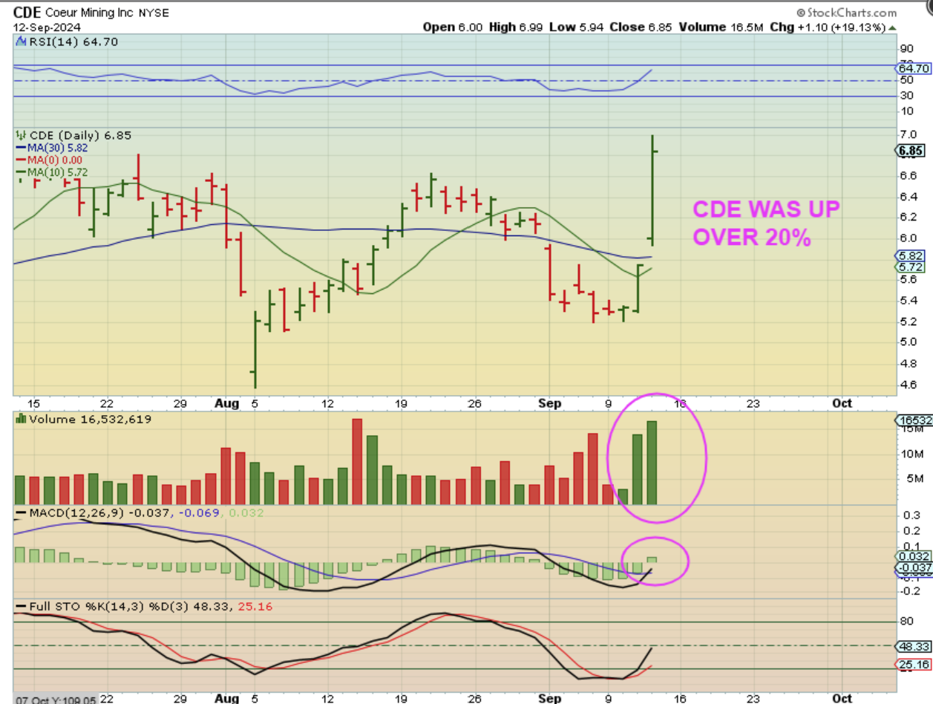The image size is (933, 704).
Task: Click the black line marker beside MACD(12,26,9)
Action: tap(22, 513)
